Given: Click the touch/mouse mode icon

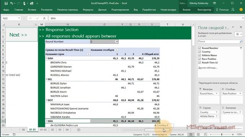Looking at the screenshot, I should [x=24, y=3].
